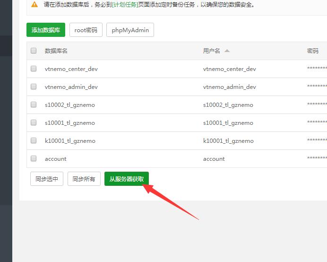Open the root密码 dialog

click(86, 30)
